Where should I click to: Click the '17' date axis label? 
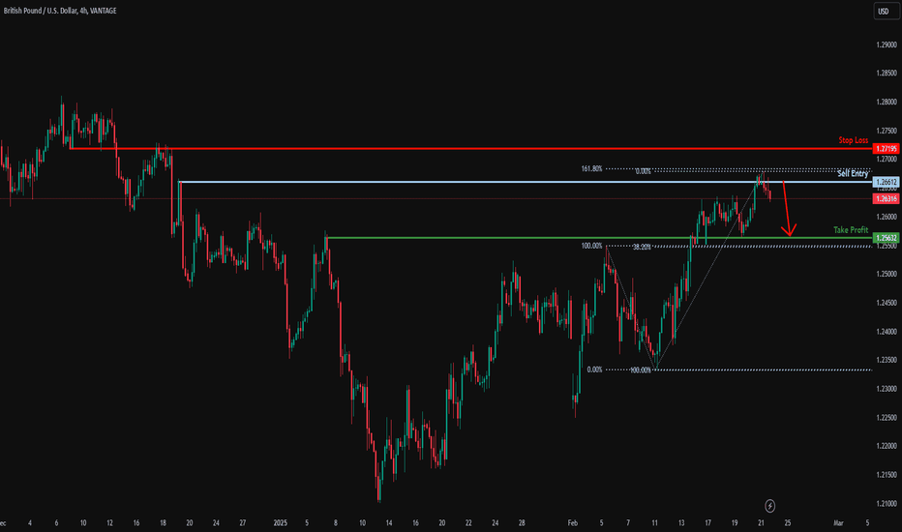pos(708,523)
